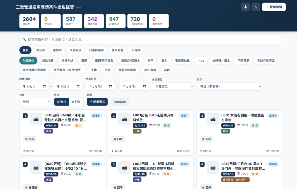Screen dimensions: 297x189
Task: Open 排序 預設(新到舊) dropdown
Action: point(229,87)
